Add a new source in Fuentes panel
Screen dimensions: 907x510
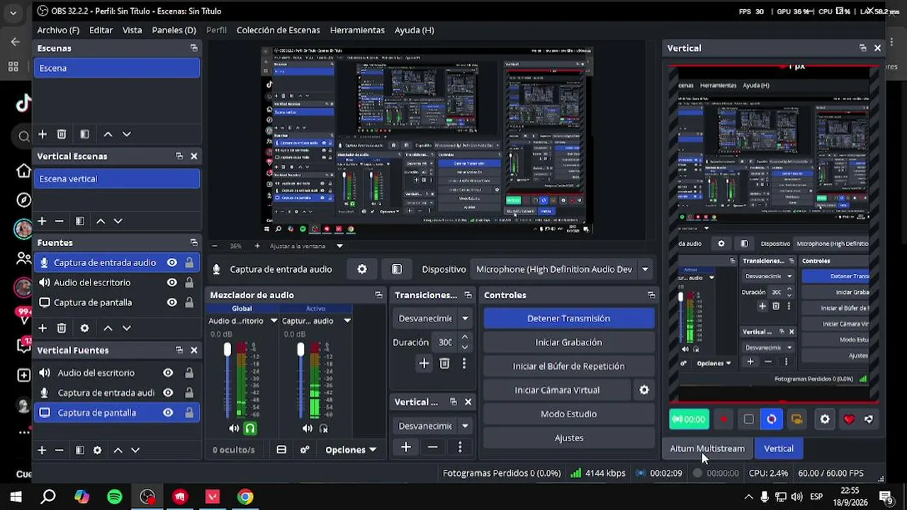click(43, 328)
